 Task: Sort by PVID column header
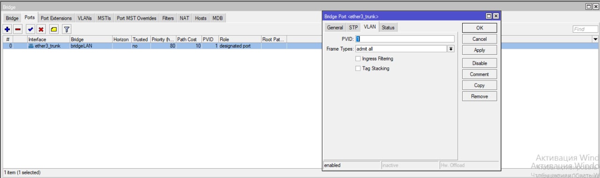click(x=210, y=39)
